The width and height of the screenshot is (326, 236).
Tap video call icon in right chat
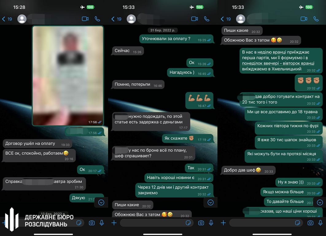(x=304, y=19)
